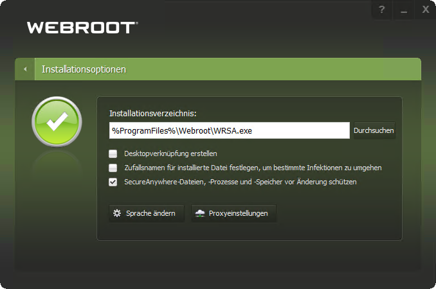Viewport: 436px width, 289px height.
Task: Uncheck SecureAnywhere-Dateien schützen checkbox
Action: [113, 182]
